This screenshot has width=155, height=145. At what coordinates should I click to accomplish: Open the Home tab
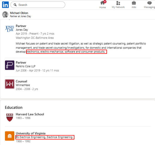(103, 5)
